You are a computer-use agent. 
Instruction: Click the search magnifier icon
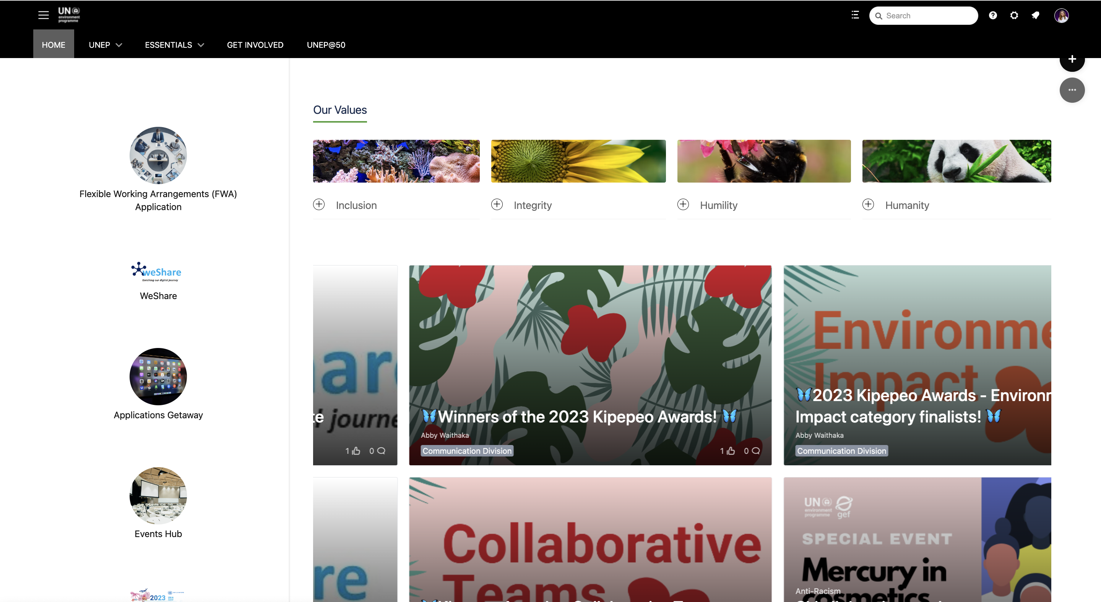879,16
